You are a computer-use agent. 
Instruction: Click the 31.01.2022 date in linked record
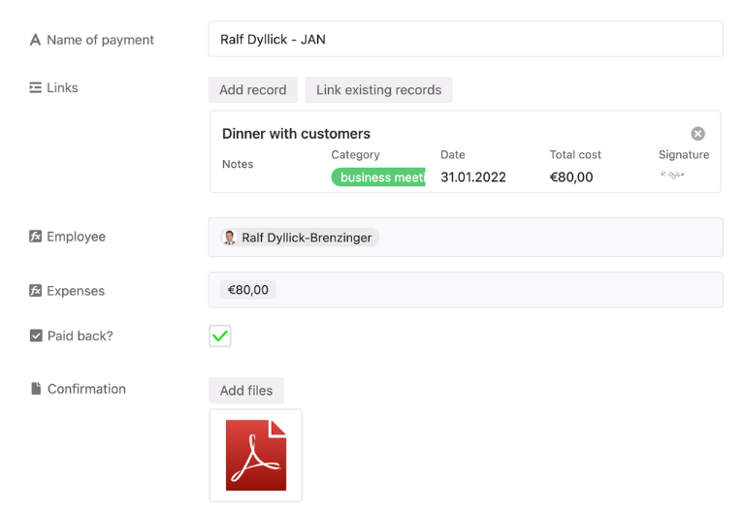pos(472,177)
